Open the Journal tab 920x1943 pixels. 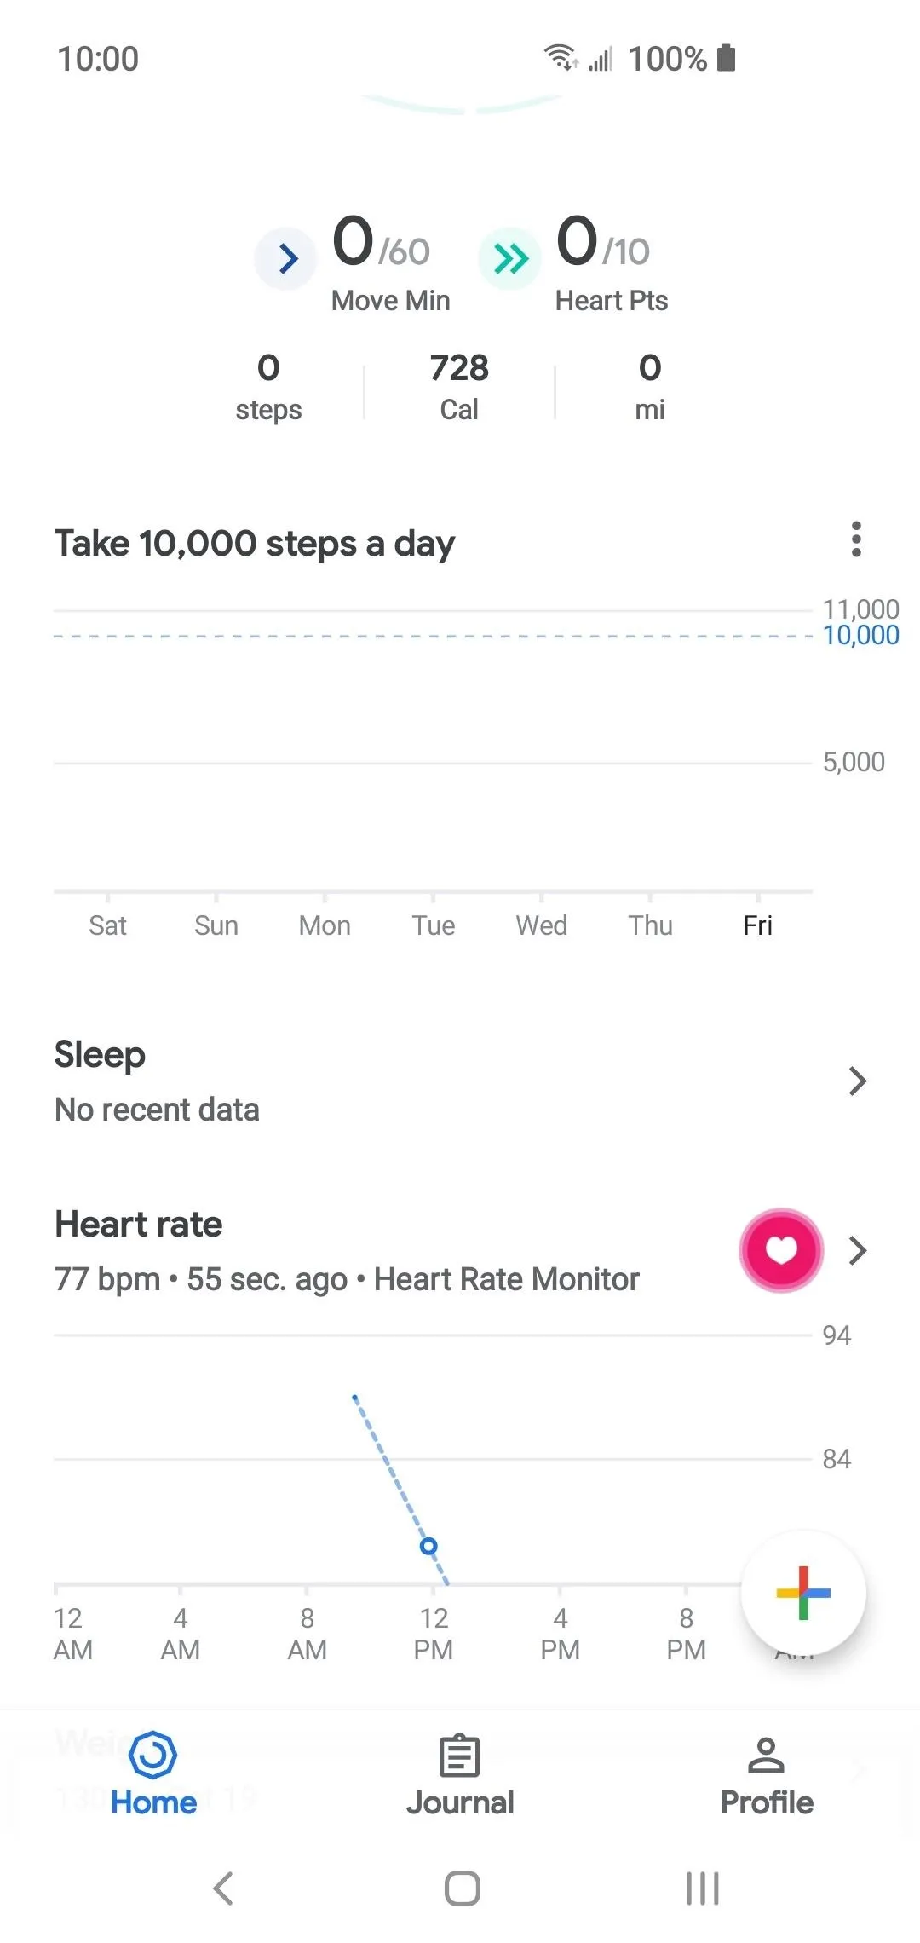click(460, 1774)
